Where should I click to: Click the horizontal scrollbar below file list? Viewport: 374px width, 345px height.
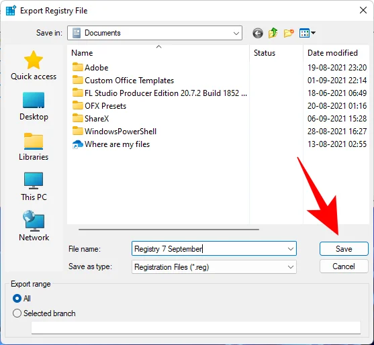[169, 230]
